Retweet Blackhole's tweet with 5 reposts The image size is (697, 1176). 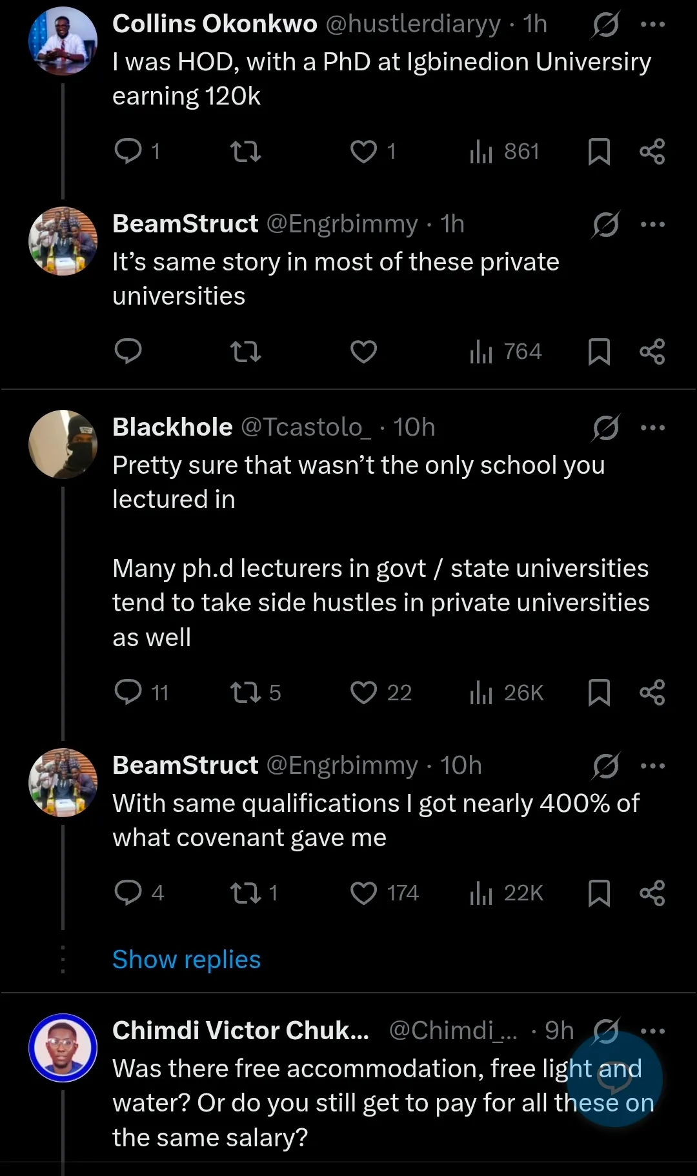(x=245, y=693)
